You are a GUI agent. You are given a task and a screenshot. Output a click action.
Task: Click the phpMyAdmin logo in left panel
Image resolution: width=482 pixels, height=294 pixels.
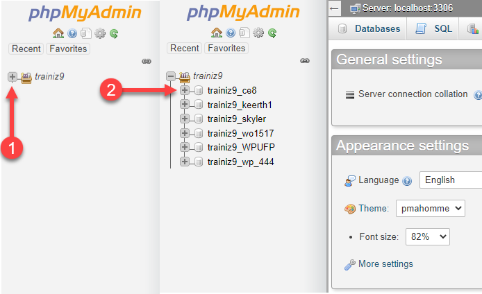coord(85,13)
